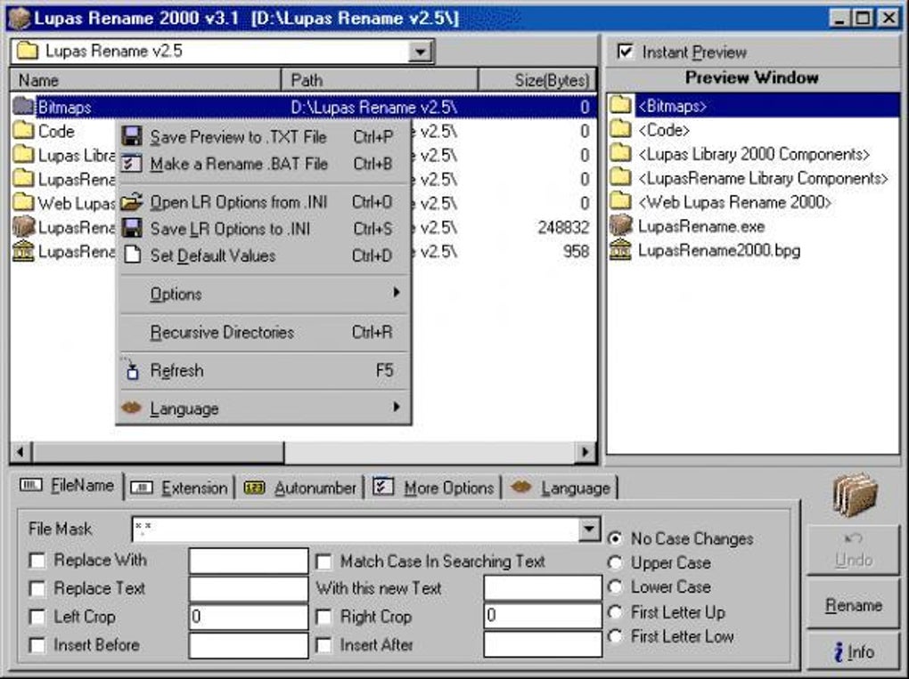Click the Refresh icon in the context menu
This screenshot has width=909, height=679.
pyautogui.click(x=132, y=370)
